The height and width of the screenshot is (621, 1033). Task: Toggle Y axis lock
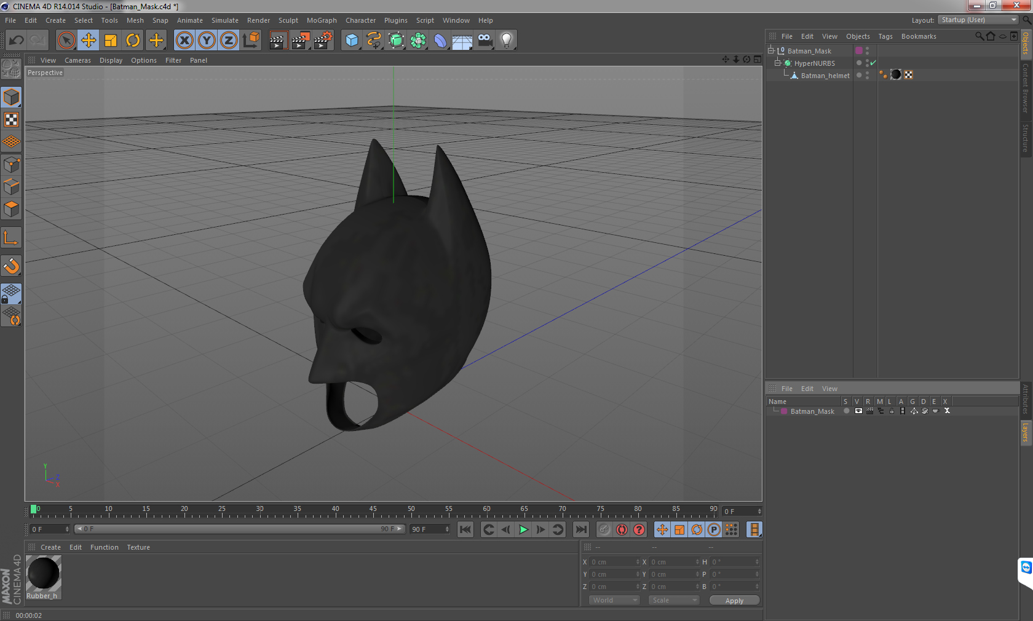click(207, 41)
